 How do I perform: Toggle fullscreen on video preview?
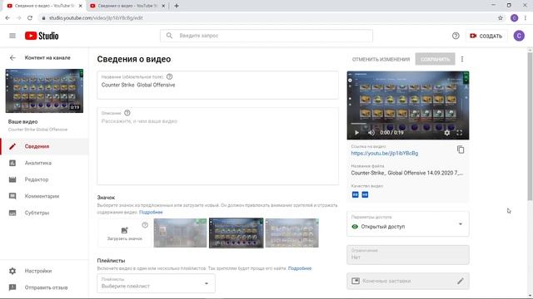tap(459, 133)
